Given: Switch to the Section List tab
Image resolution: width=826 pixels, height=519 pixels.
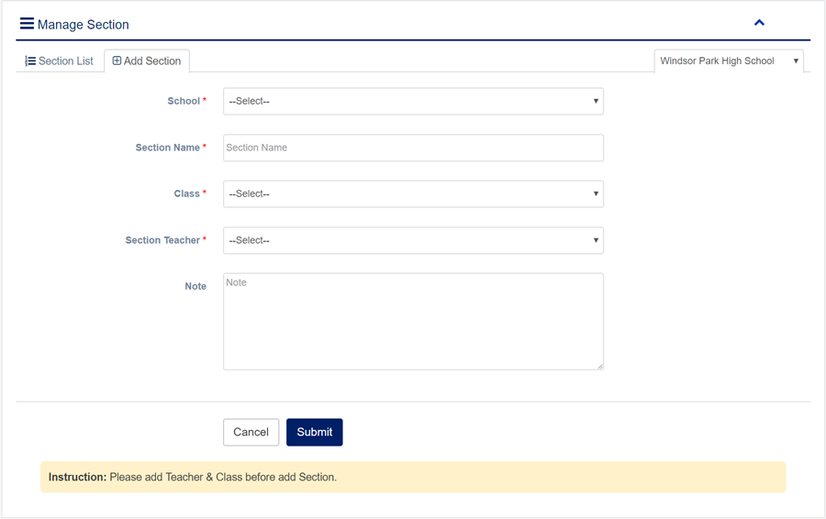Looking at the screenshot, I should (59, 61).
